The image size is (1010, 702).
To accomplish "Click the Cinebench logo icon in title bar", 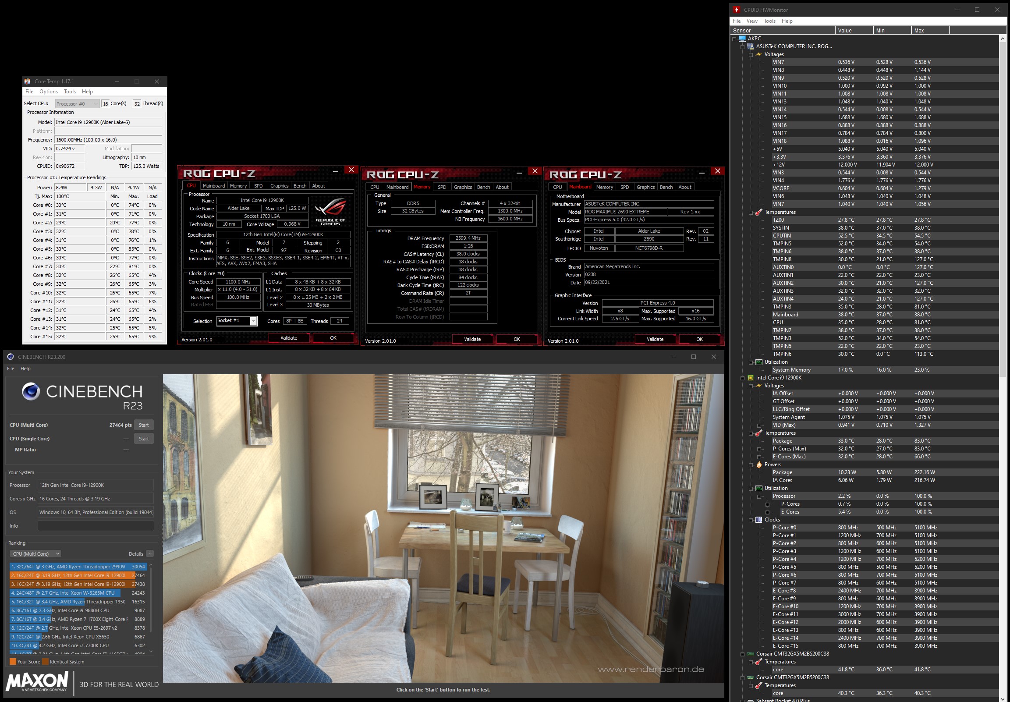I will pyautogui.click(x=10, y=357).
